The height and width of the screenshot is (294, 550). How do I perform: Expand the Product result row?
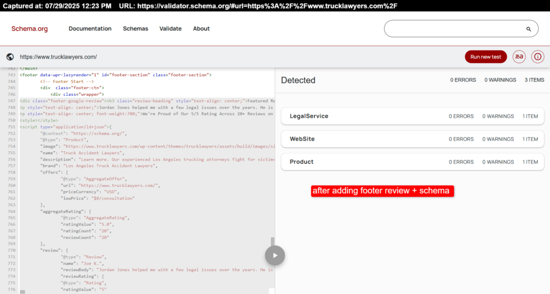click(412, 162)
